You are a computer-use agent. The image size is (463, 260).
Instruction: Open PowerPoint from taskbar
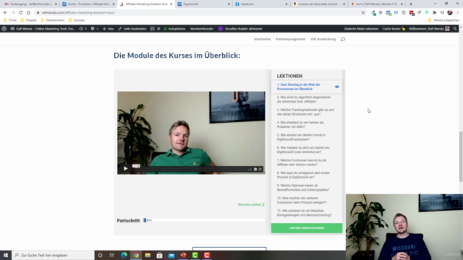point(183,255)
